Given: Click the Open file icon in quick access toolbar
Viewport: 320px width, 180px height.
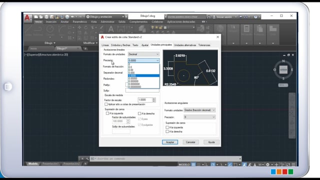Looking at the screenshot, I should pos(41,16).
